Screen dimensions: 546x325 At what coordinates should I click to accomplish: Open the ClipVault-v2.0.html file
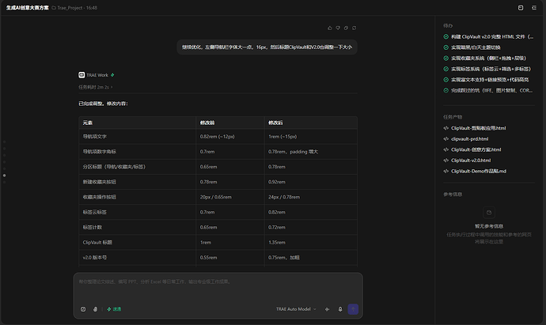tap(471, 161)
